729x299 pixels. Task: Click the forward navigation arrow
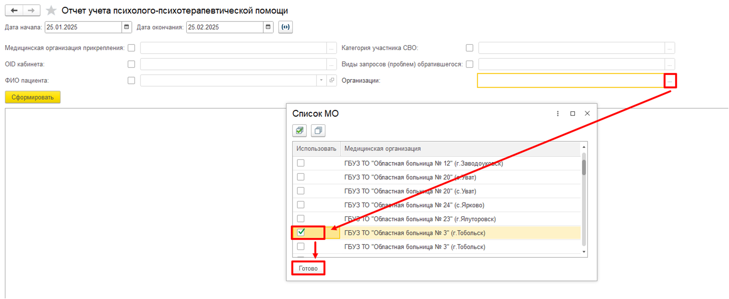pyautogui.click(x=31, y=11)
